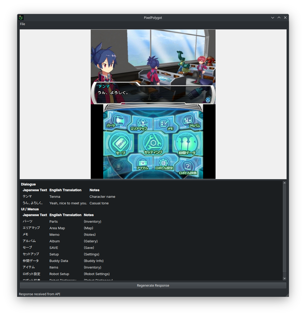The image size is (306, 317).
Task: Click the パーツ Parts icon in game menu
Action: (117, 121)
